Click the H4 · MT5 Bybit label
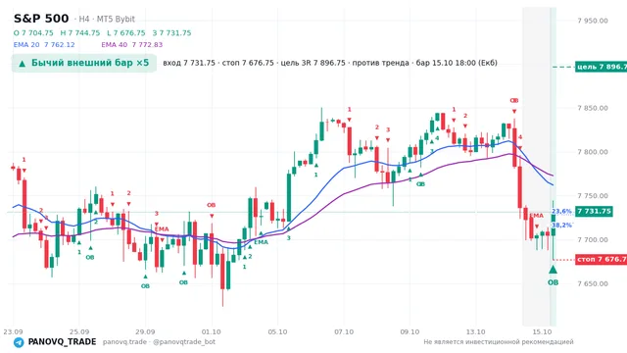The image size is (627, 353). point(107,19)
